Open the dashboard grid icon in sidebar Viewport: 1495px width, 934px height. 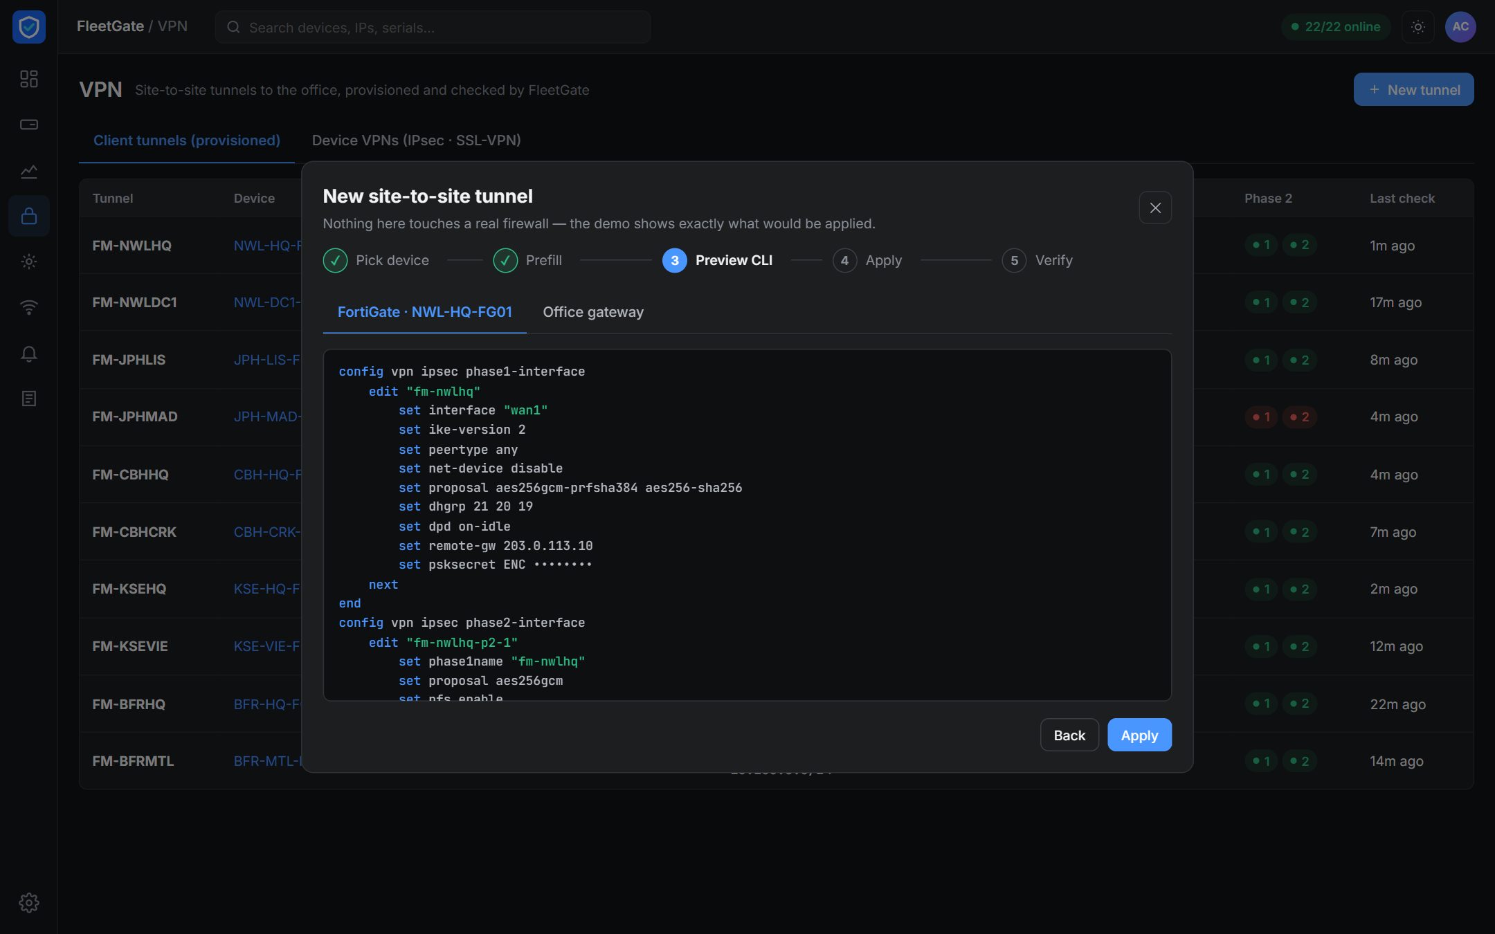click(29, 79)
